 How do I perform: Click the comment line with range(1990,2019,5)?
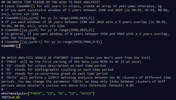[48, 18]
